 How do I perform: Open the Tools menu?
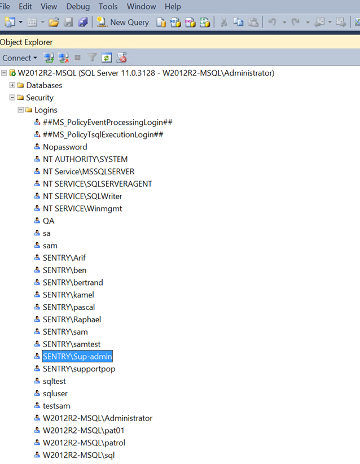point(108,7)
